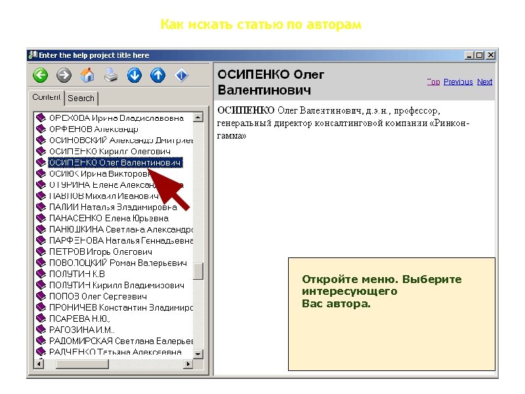Image resolution: width=525 pixels, height=394 pixels.
Task: Click book icon next to ОСИЮК Ирина Викторовна
Action: 41,173
